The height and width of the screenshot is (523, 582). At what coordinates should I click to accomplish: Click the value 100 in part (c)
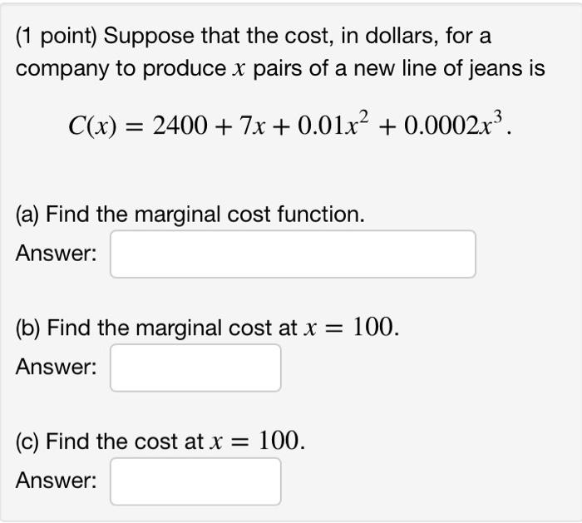tap(279, 441)
